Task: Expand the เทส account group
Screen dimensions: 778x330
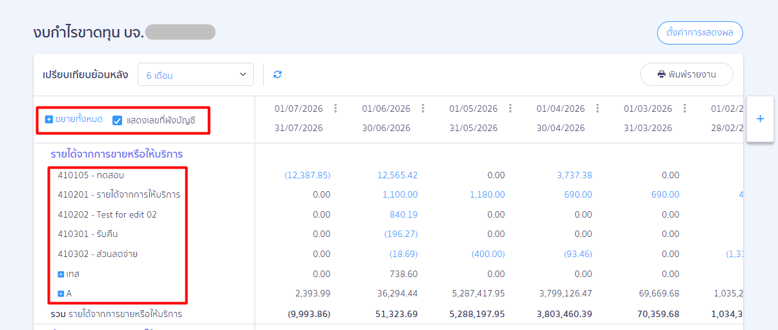Action: tap(61, 274)
